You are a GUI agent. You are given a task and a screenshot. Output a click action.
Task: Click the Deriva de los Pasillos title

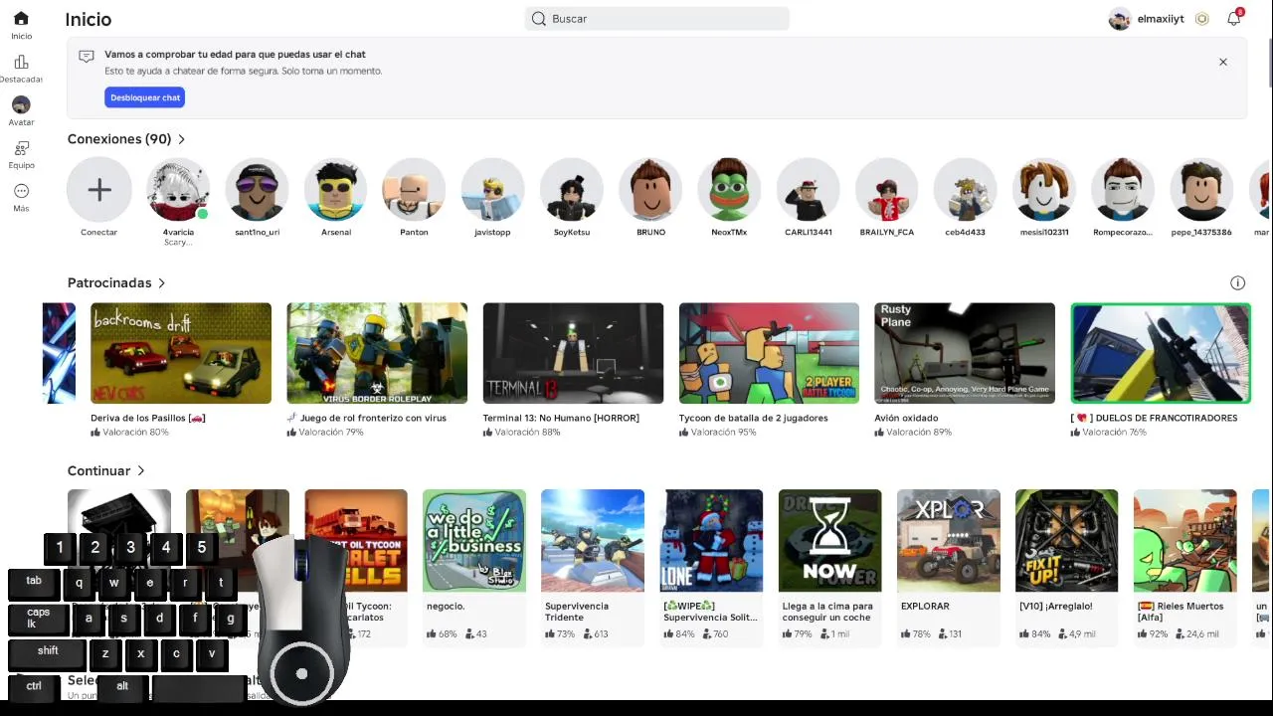(x=148, y=419)
